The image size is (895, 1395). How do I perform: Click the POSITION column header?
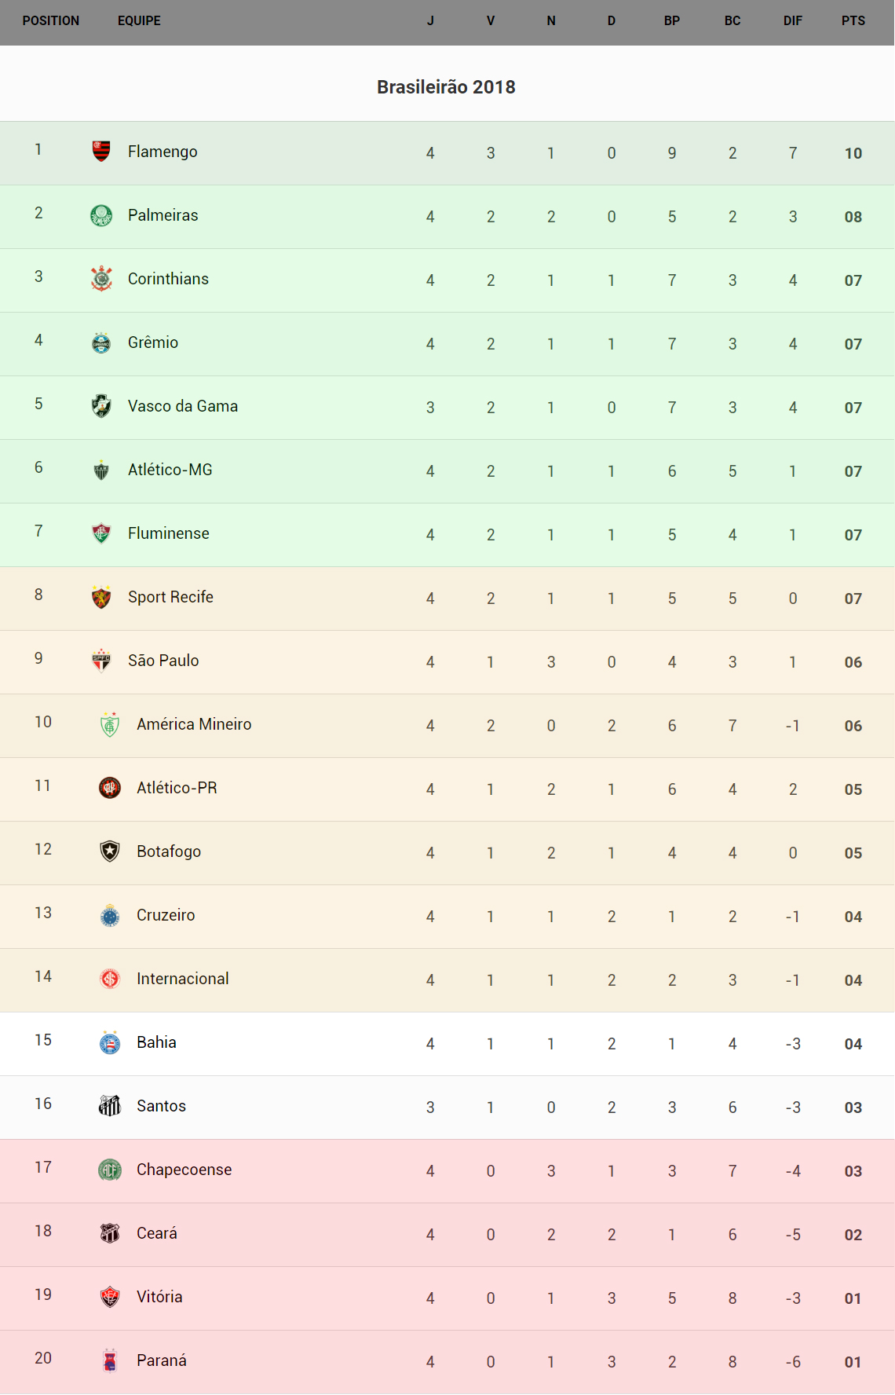pyautogui.click(x=51, y=21)
